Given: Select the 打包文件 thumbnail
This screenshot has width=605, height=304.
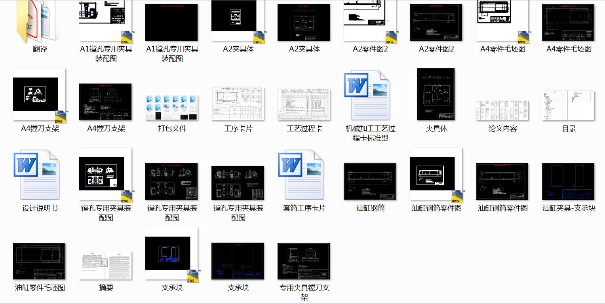Looking at the screenshot, I should [172, 107].
